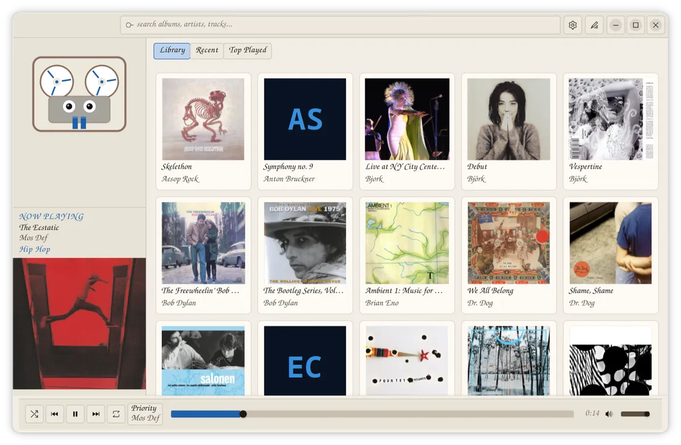Open the Four Tet Rounds album cover
Image resolution: width=681 pixels, height=445 pixels.
tap(407, 361)
